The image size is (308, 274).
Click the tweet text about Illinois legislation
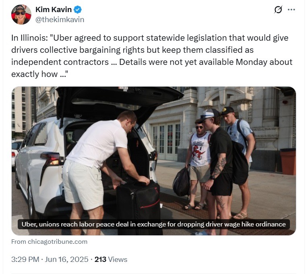coord(152,56)
